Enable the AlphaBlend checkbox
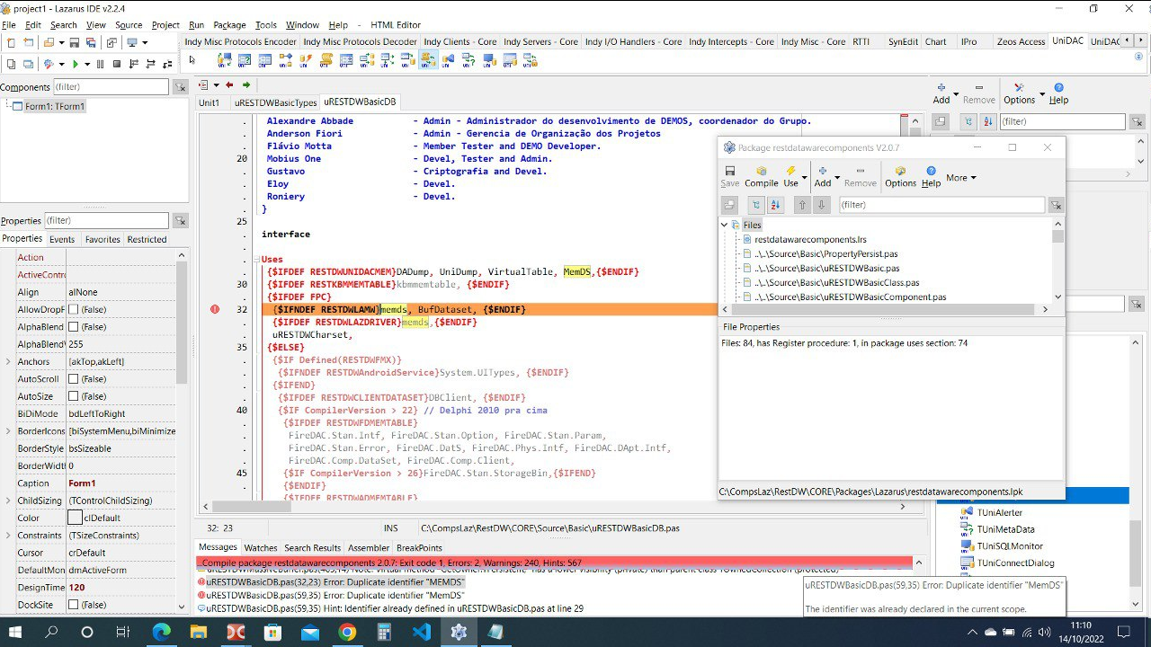 74,327
